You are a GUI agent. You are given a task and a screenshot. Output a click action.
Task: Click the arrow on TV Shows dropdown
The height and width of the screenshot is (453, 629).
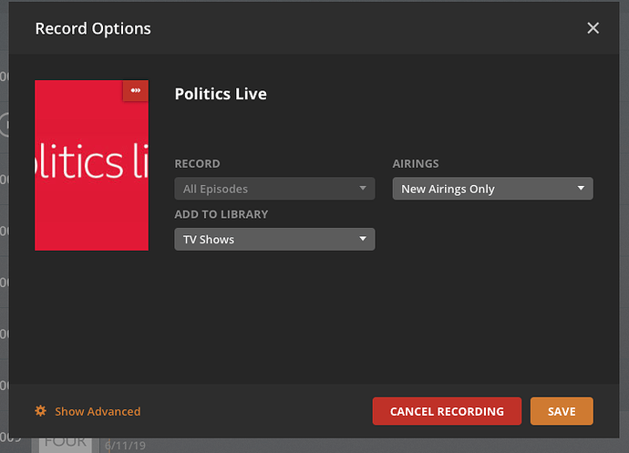pos(363,239)
